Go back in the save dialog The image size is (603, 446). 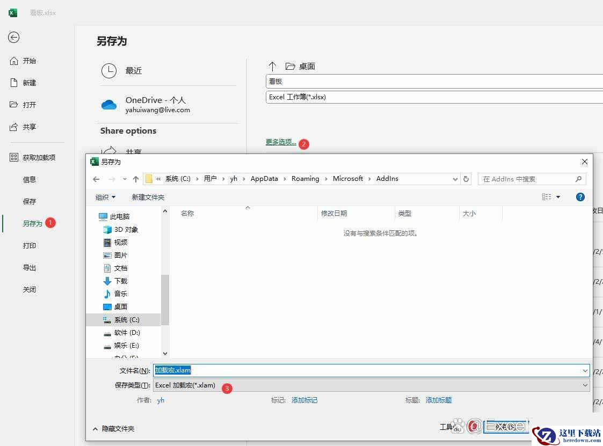click(x=96, y=179)
